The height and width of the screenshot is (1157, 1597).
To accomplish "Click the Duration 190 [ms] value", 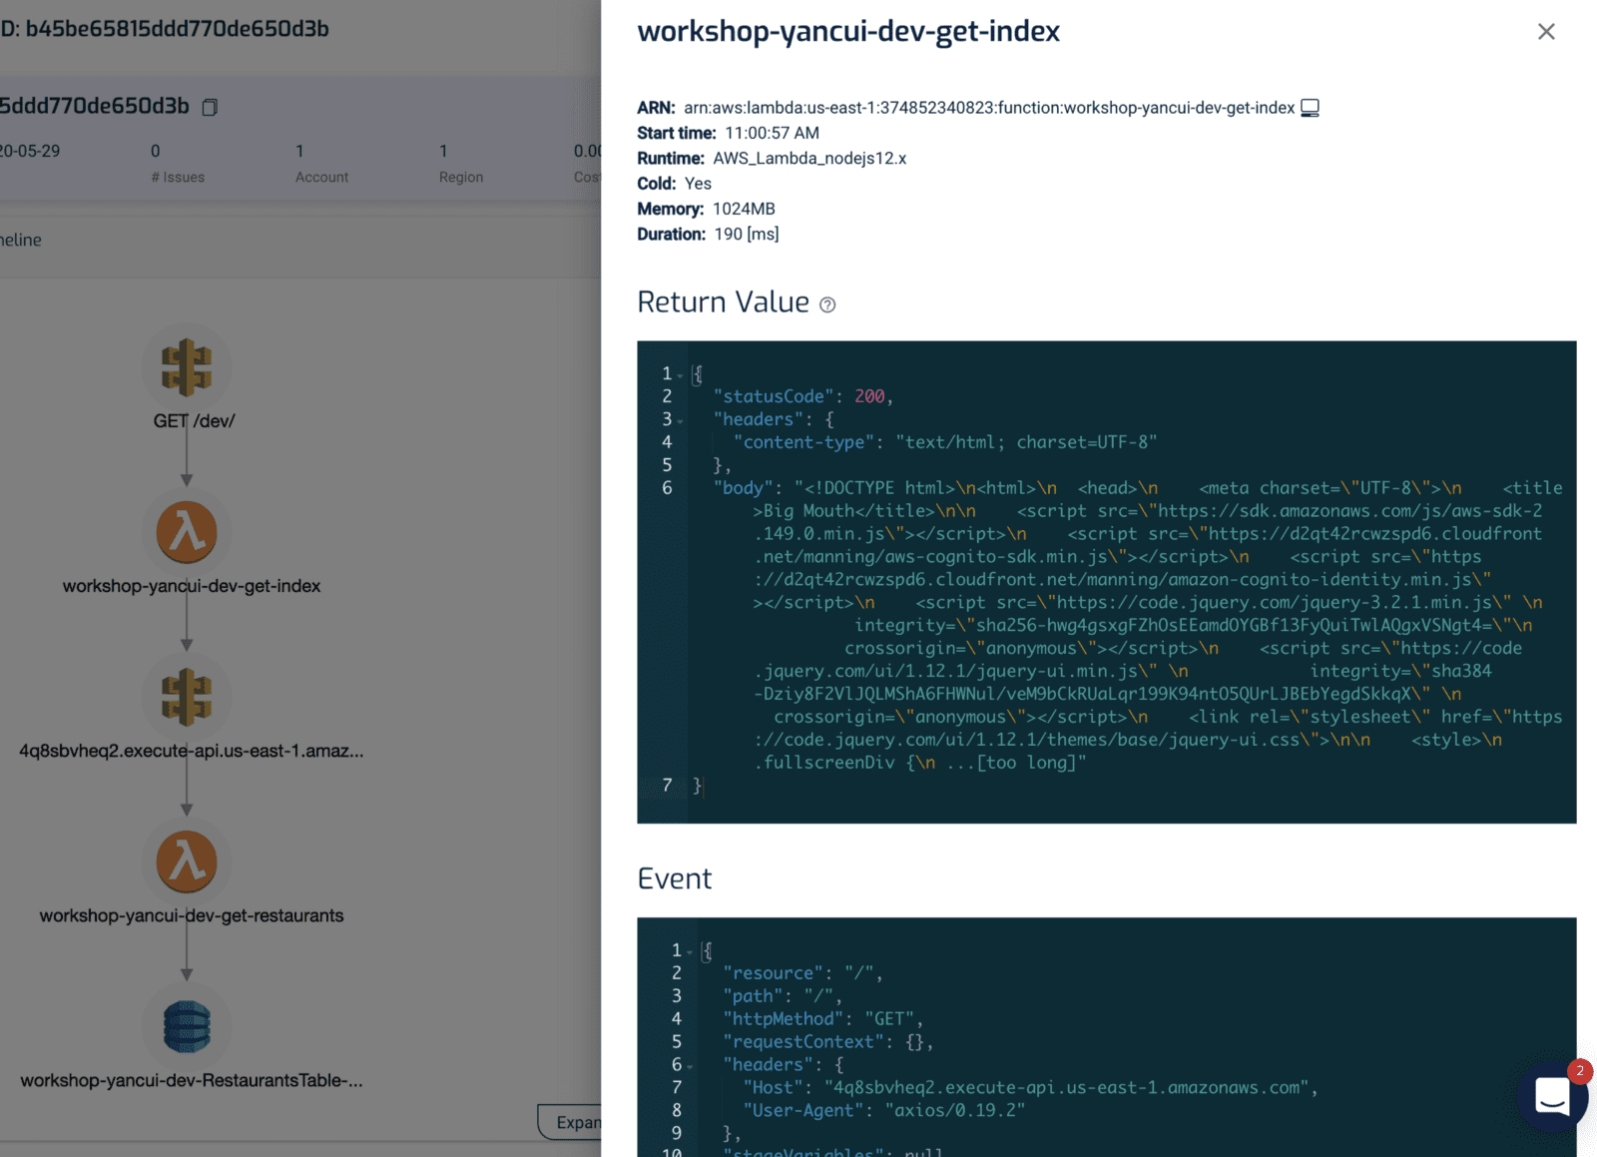I will click(x=747, y=235).
